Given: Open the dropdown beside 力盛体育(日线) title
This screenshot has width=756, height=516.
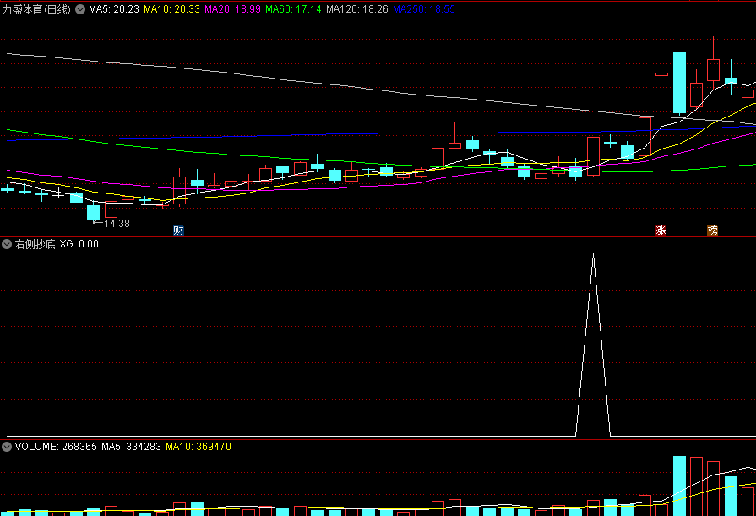Looking at the screenshot, I should [80, 9].
